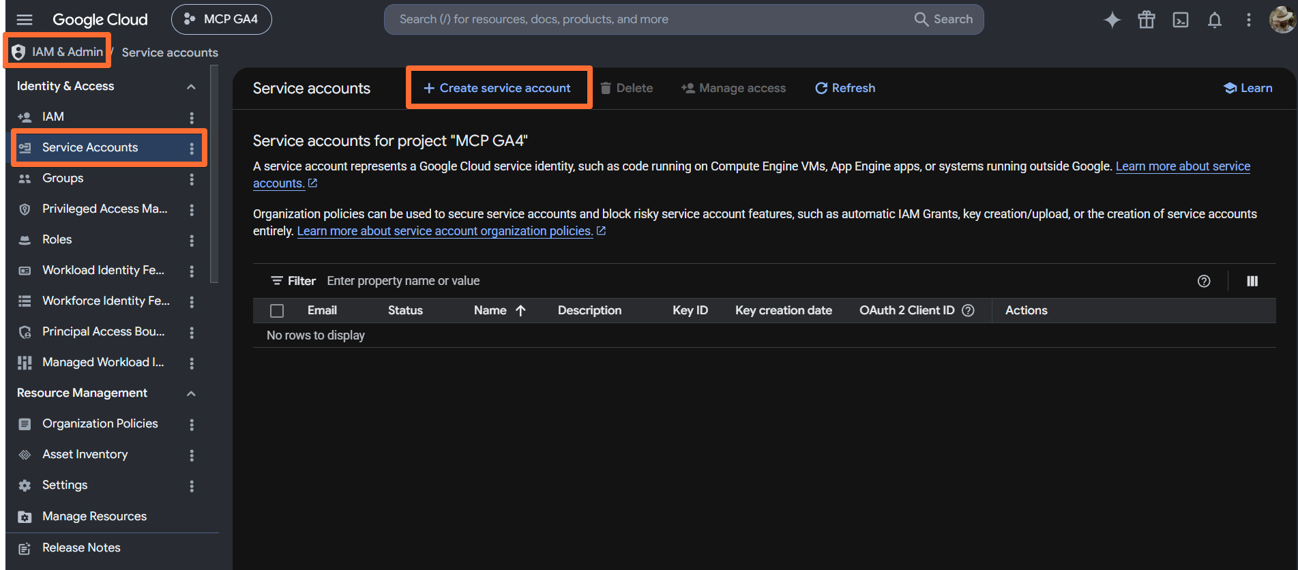The width and height of the screenshot is (1298, 570).
Task: Toggle the select-all rows checkbox
Action: click(277, 311)
